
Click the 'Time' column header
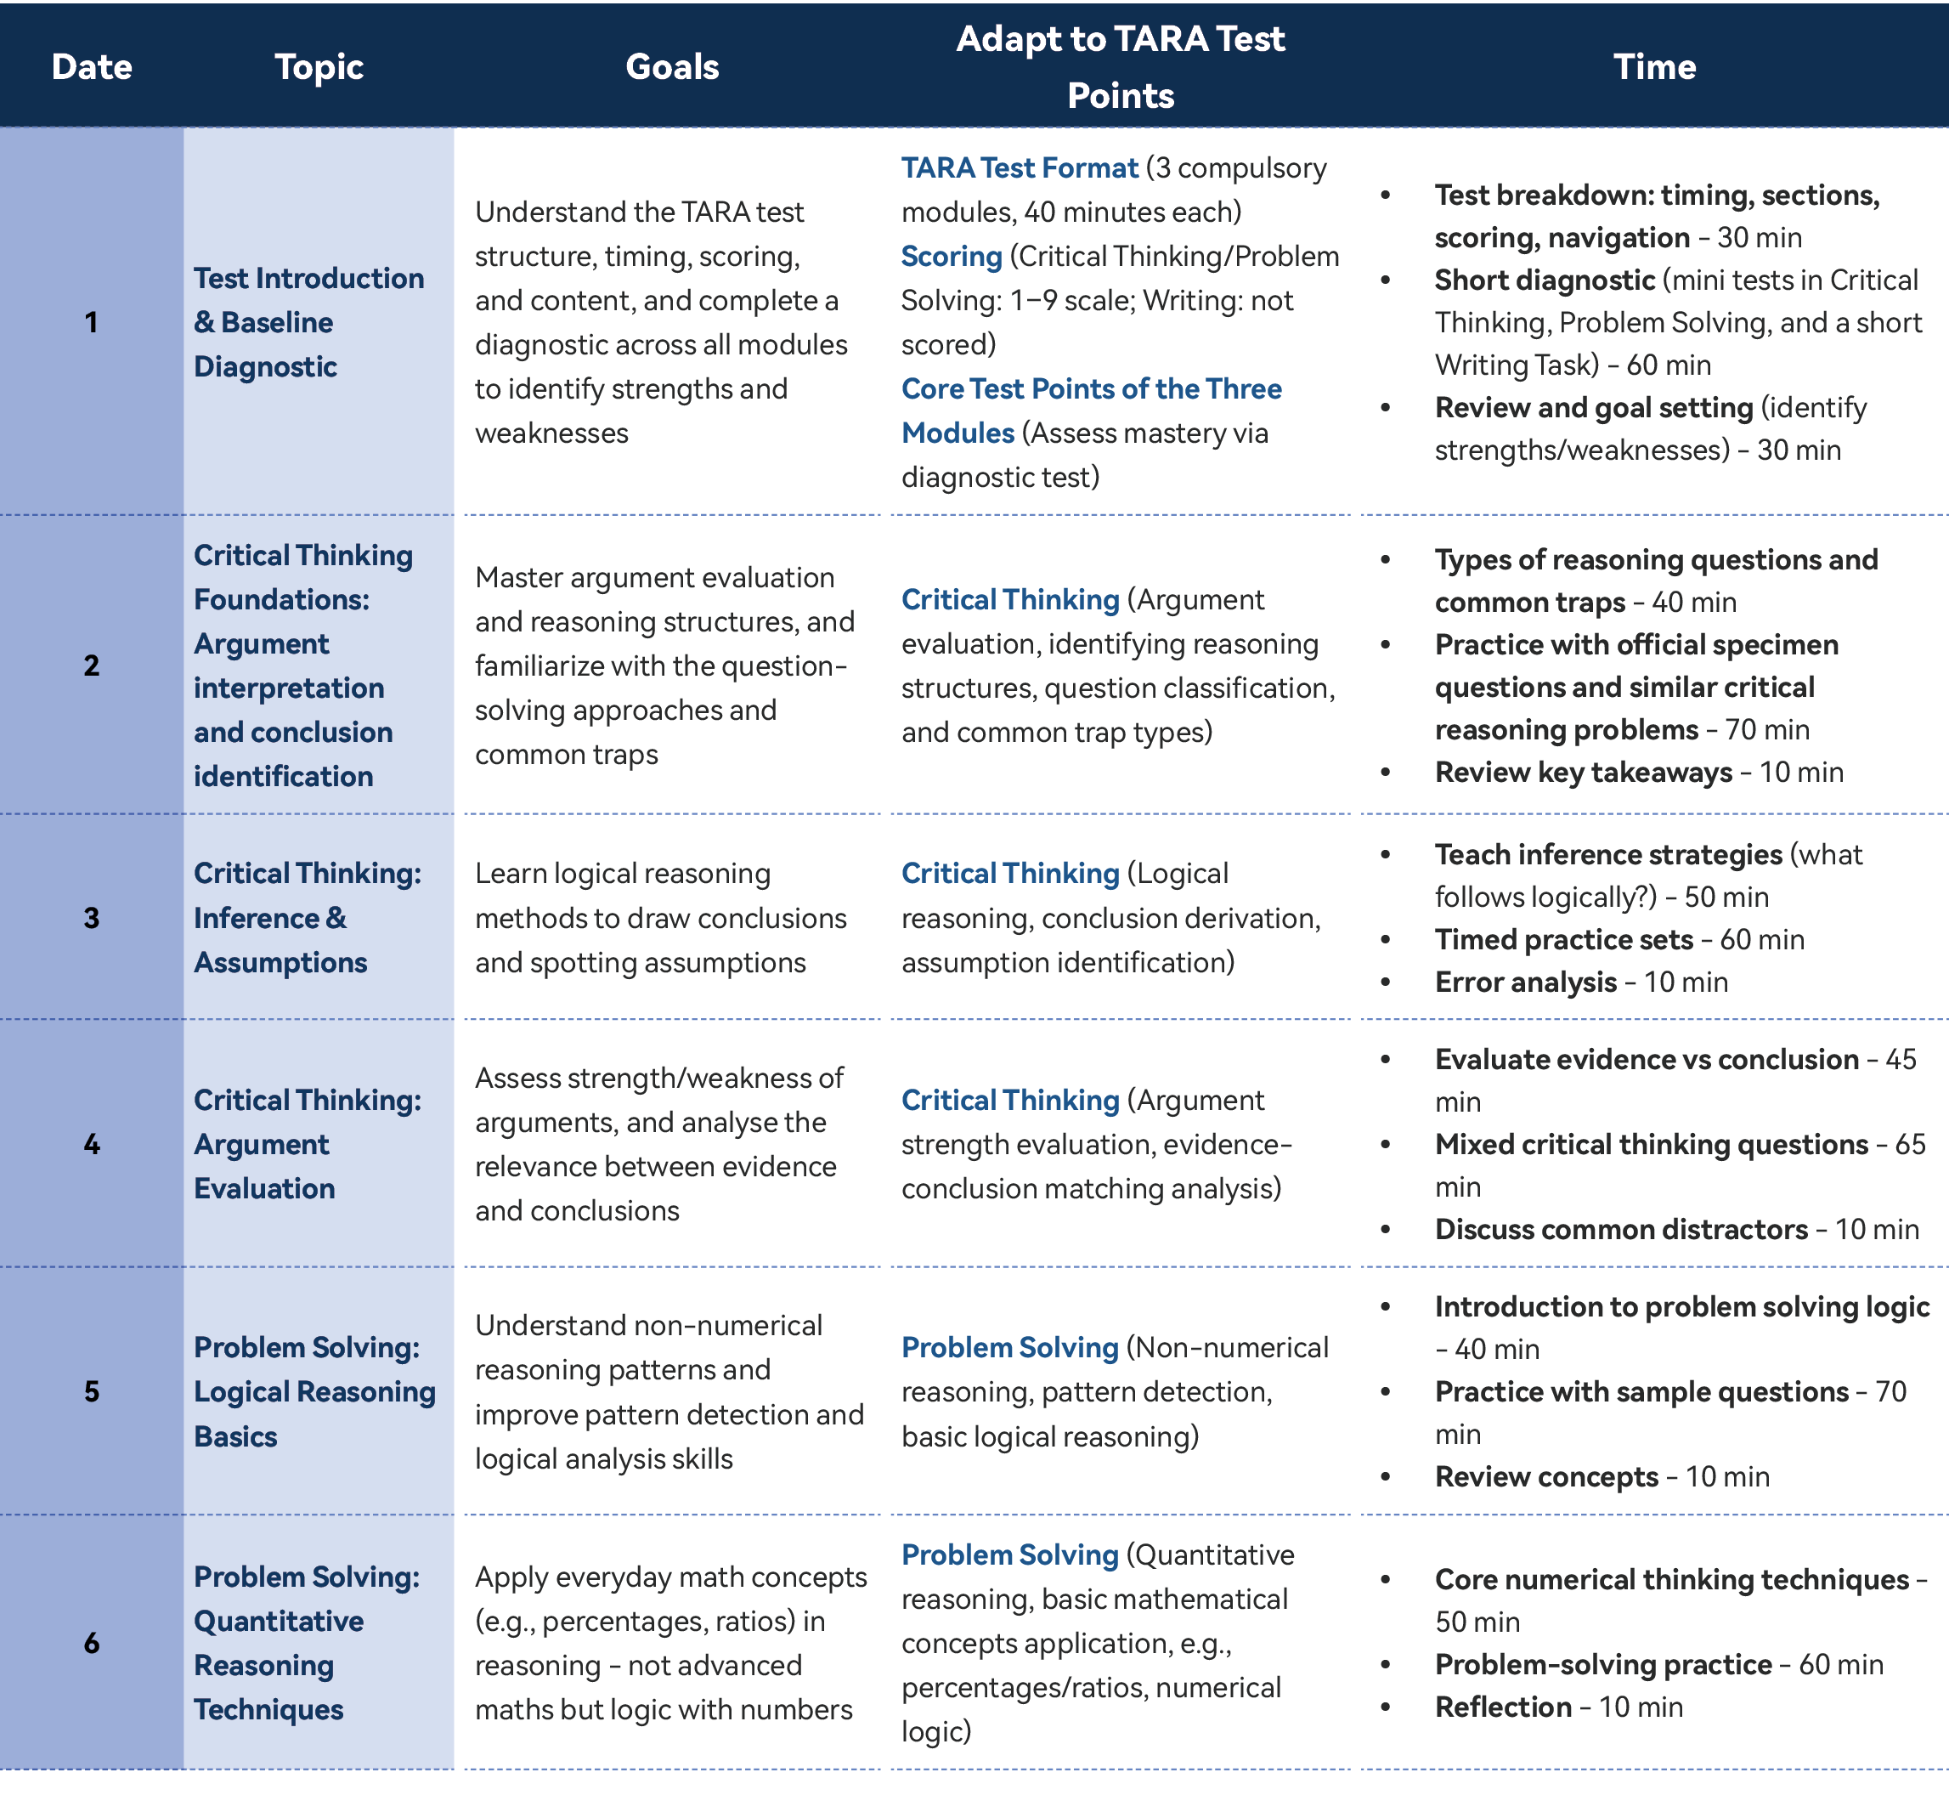coord(1654,67)
